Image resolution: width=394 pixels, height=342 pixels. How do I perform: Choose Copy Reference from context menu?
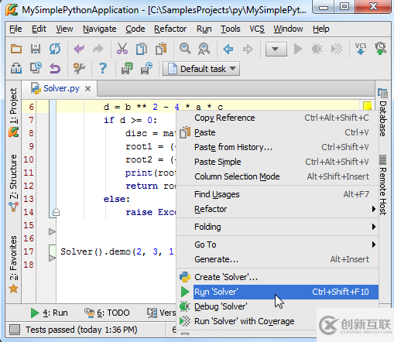click(277, 118)
